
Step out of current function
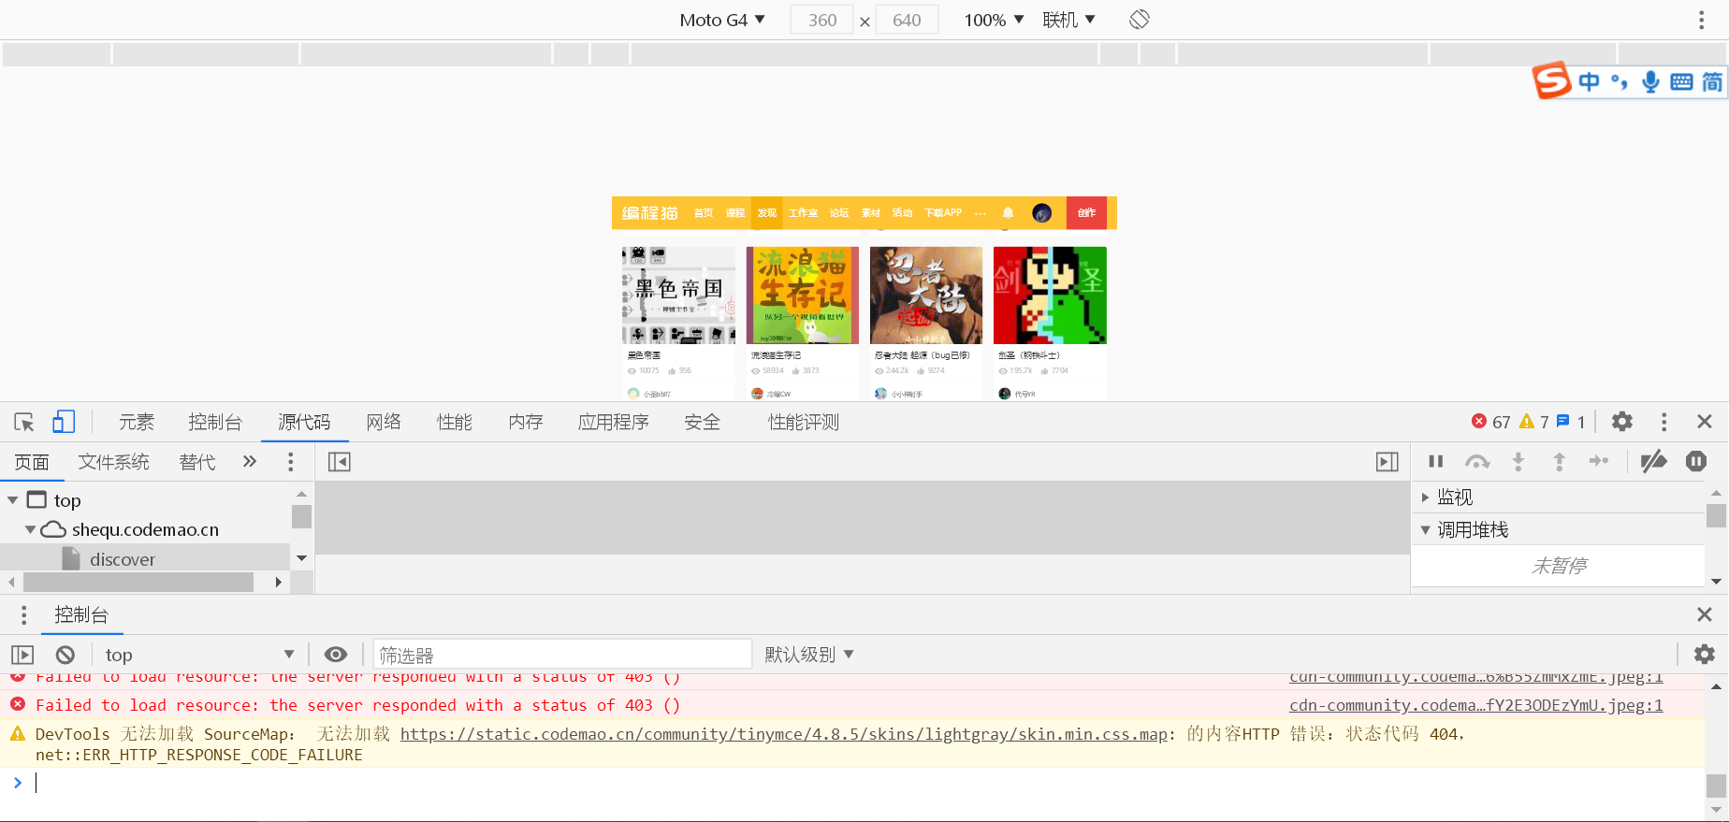point(1559,461)
